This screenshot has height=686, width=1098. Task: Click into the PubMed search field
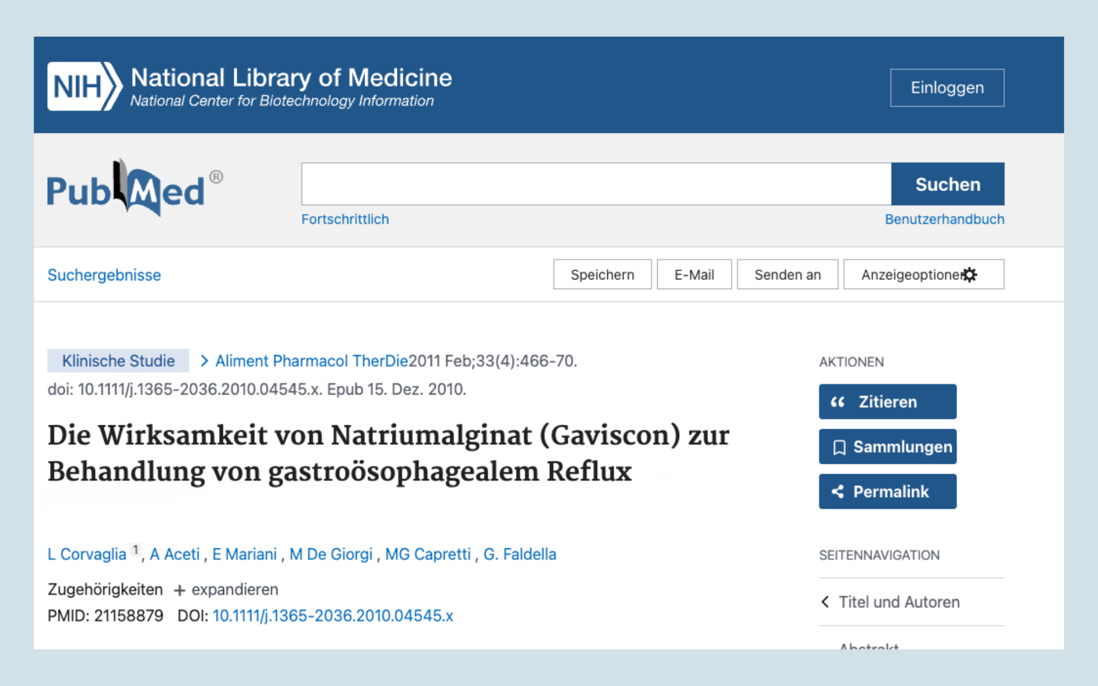[x=596, y=184]
